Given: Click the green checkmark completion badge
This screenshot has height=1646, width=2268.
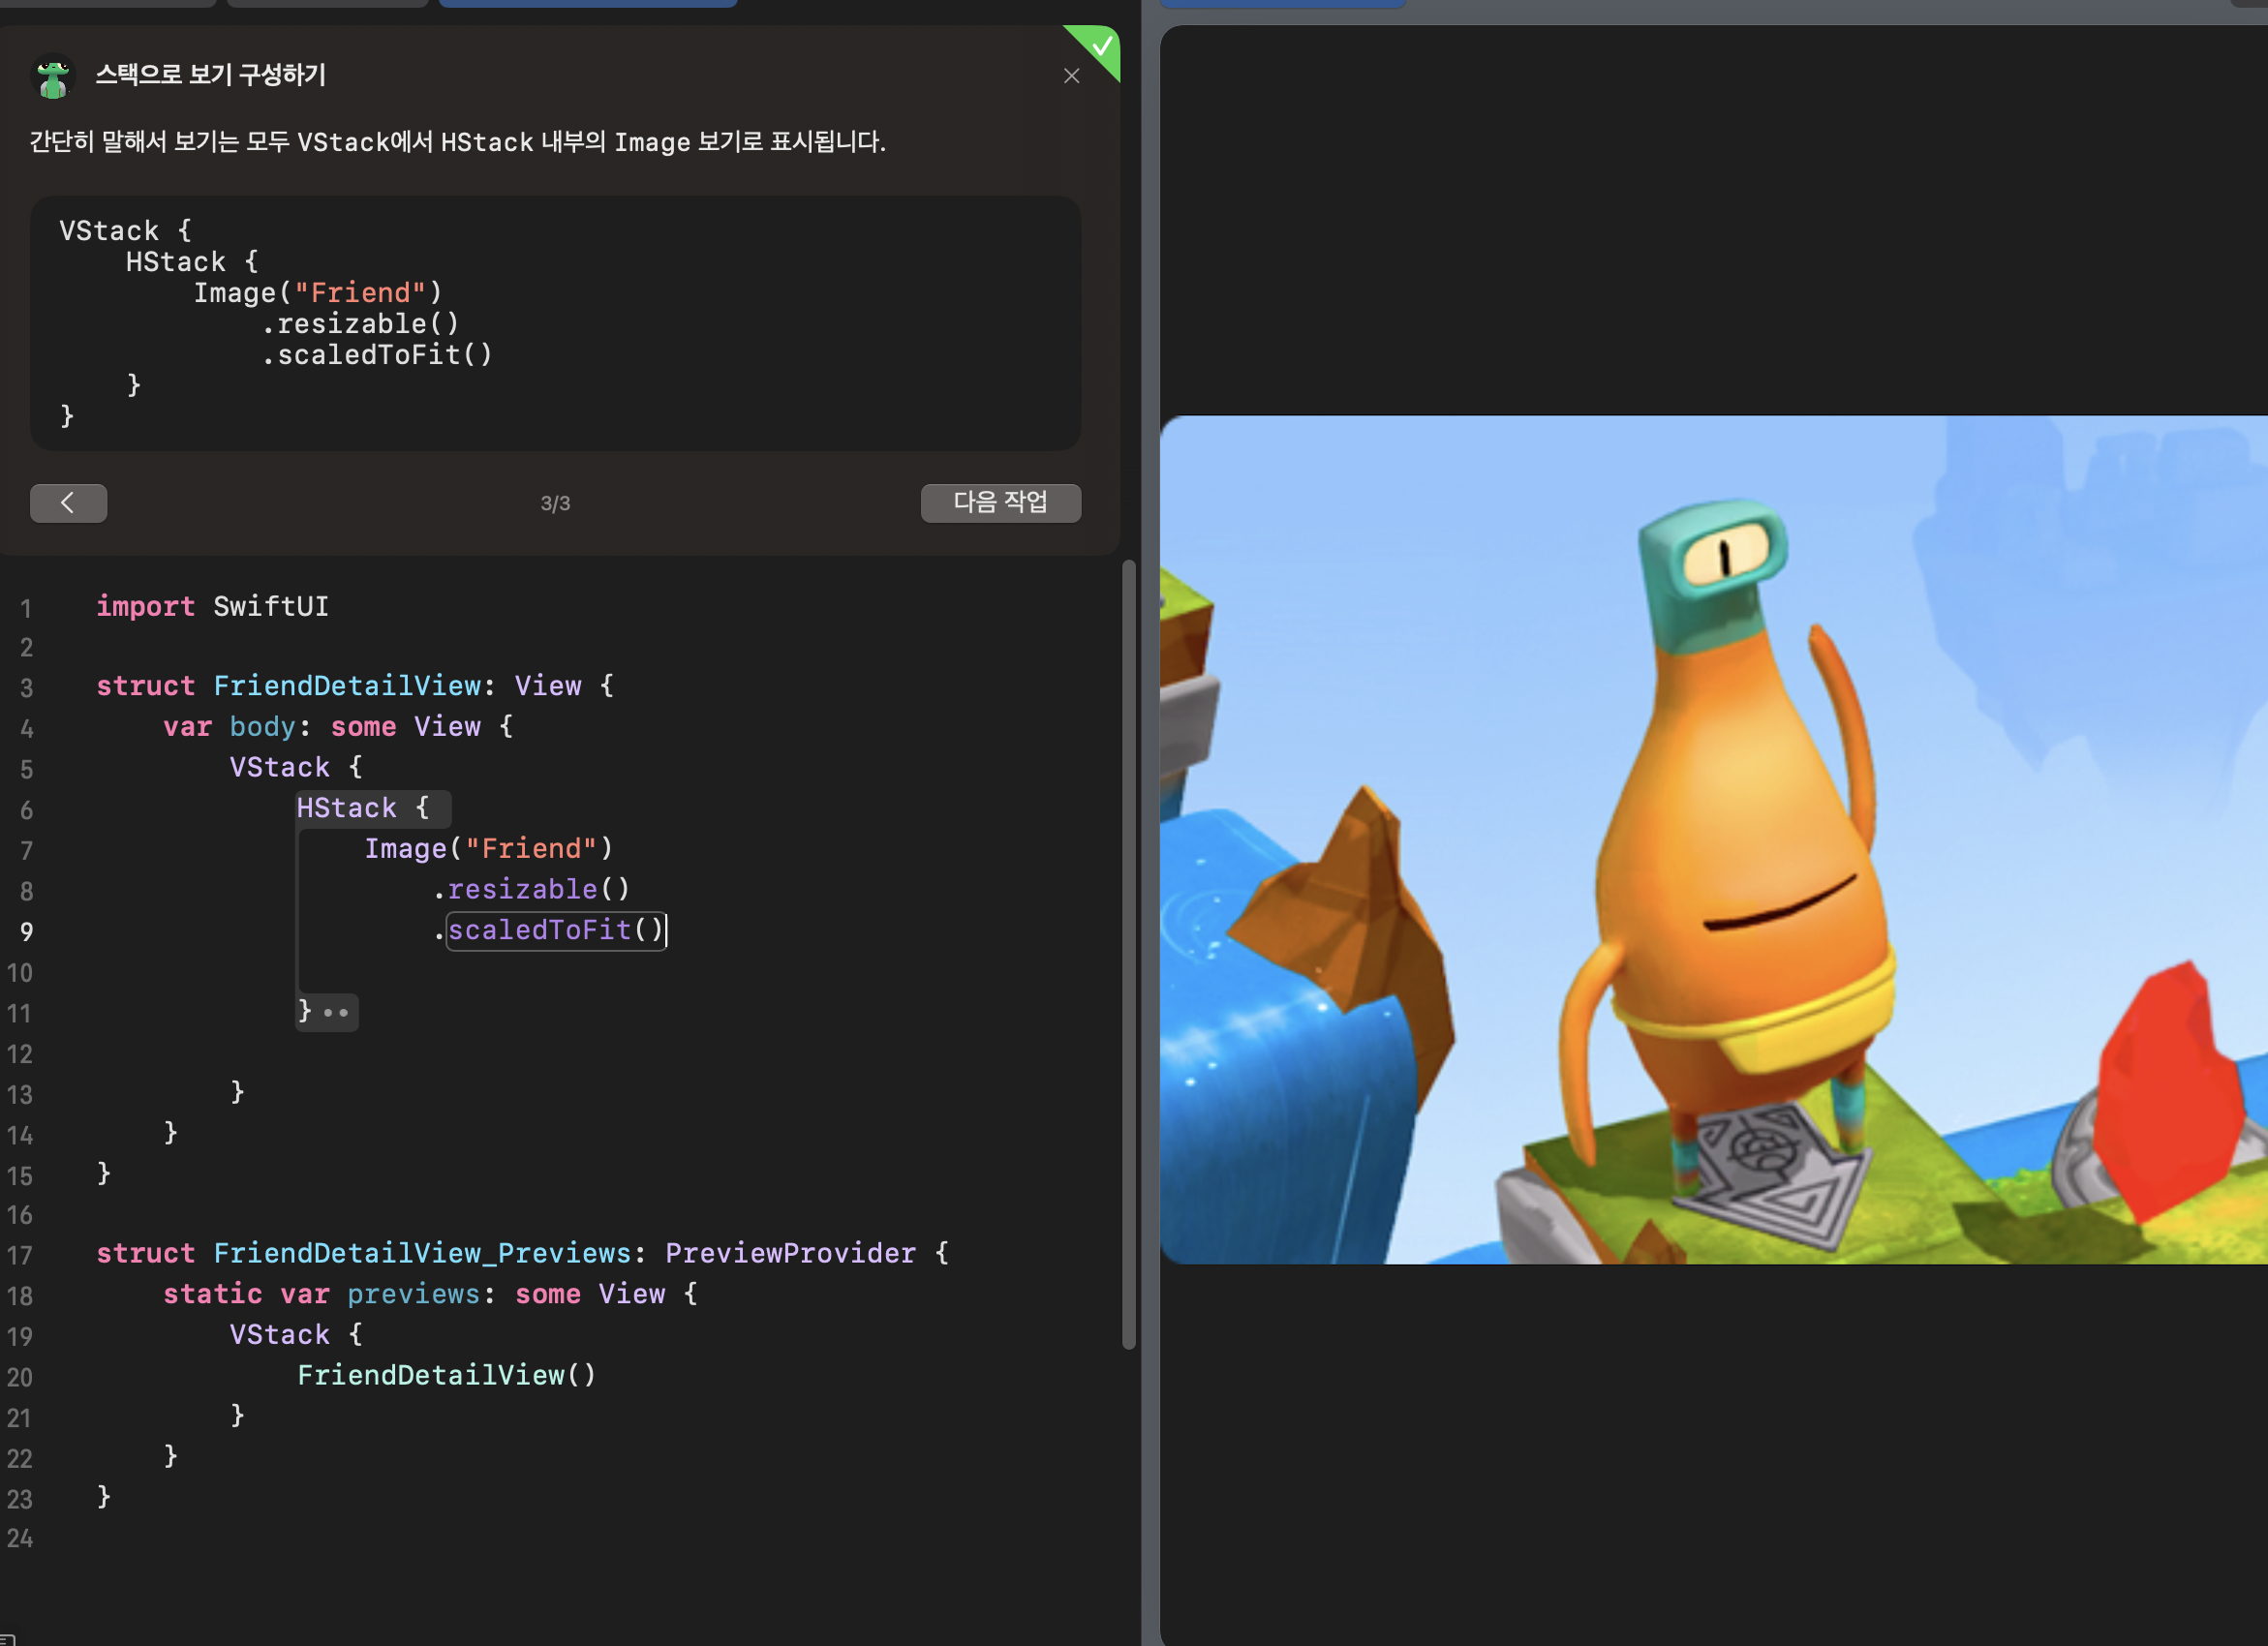Looking at the screenshot, I should [x=1100, y=46].
